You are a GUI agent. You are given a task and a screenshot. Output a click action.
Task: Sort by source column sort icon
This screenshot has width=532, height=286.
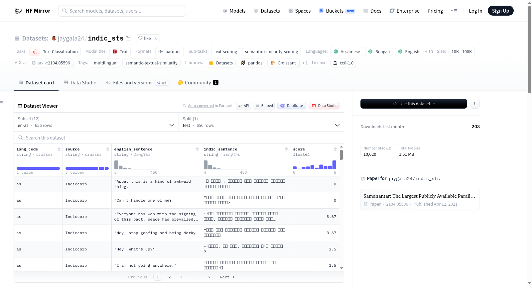(x=108, y=149)
